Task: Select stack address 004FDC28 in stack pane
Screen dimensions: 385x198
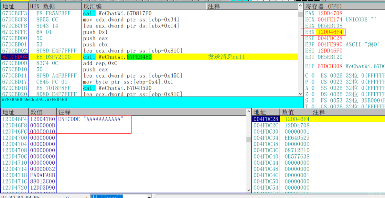Action: (x=266, y=119)
